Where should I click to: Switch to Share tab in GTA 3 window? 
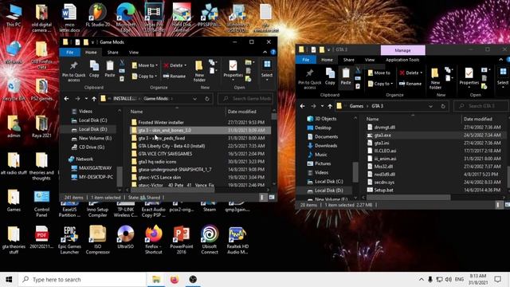click(349, 60)
